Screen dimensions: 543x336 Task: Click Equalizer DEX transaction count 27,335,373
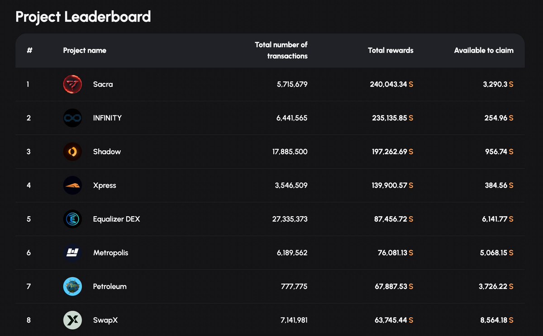pos(290,219)
